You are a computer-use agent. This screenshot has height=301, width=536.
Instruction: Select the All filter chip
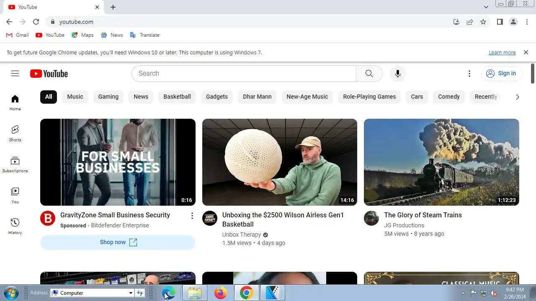tap(49, 97)
